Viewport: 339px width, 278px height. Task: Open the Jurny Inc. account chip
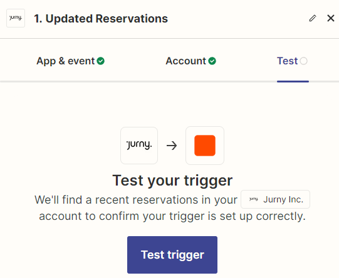click(275, 199)
